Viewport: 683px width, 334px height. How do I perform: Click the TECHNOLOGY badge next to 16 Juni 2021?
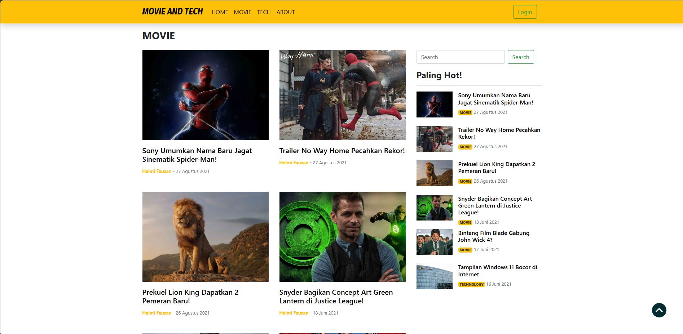[471, 284]
